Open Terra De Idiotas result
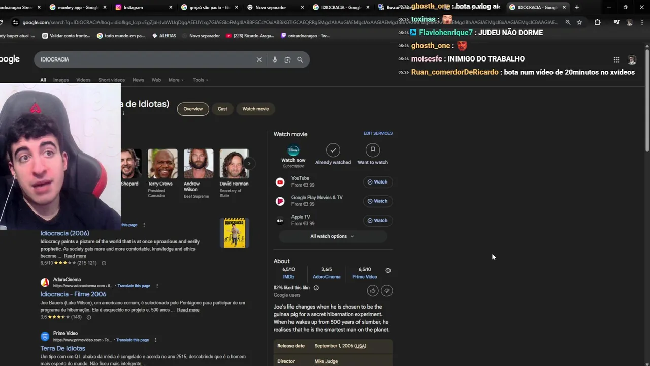Screen dimensions: 650x366 click(x=63, y=348)
